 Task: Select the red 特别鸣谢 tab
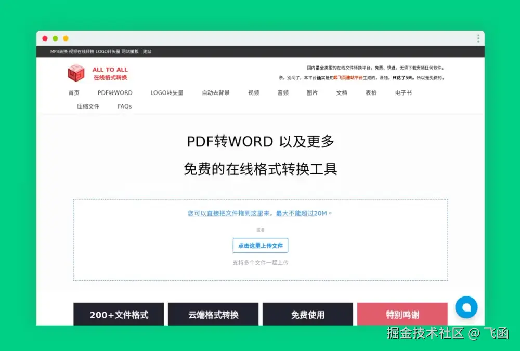click(402, 314)
